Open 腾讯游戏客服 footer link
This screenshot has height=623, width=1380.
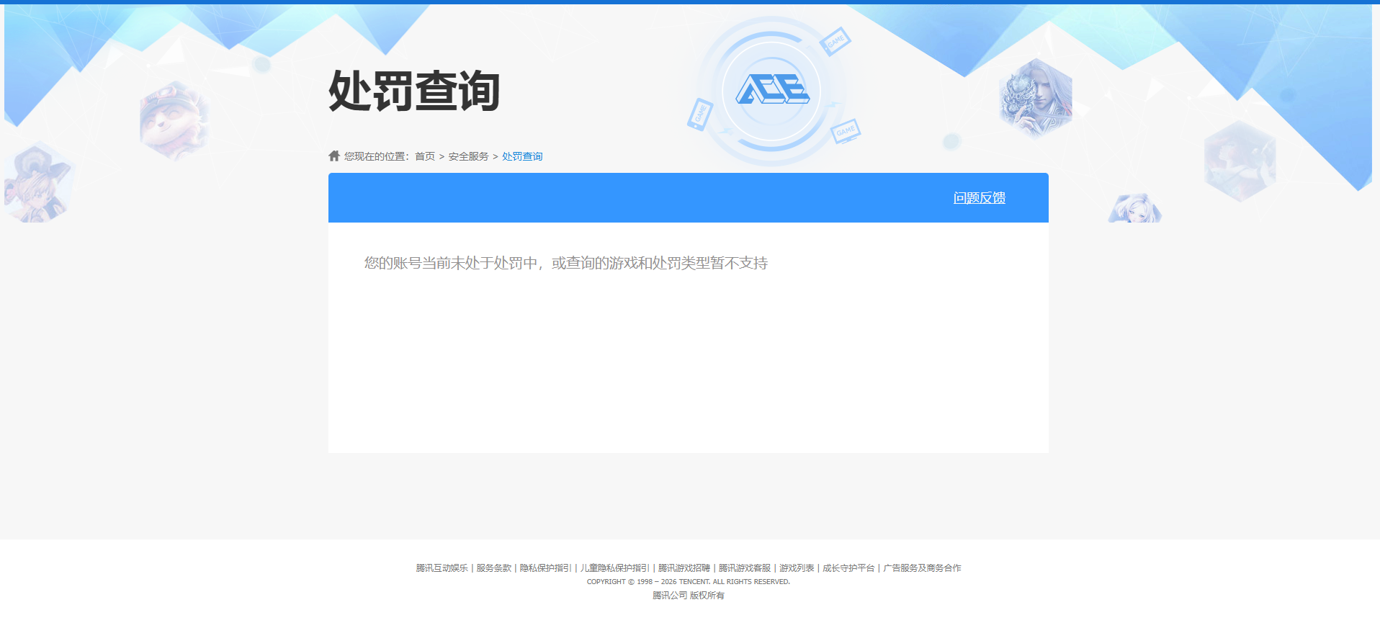[744, 568]
